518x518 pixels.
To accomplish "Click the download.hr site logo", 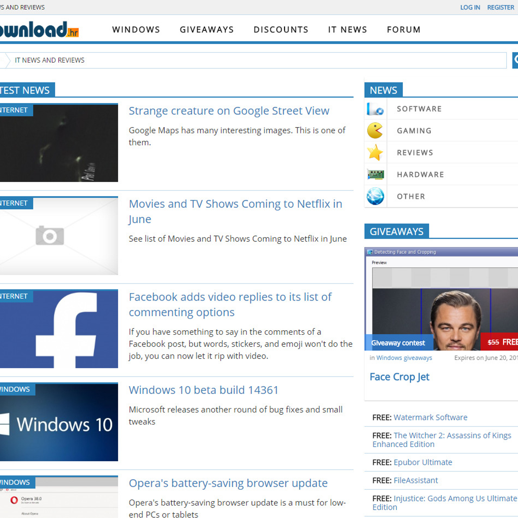I will tap(39, 29).
